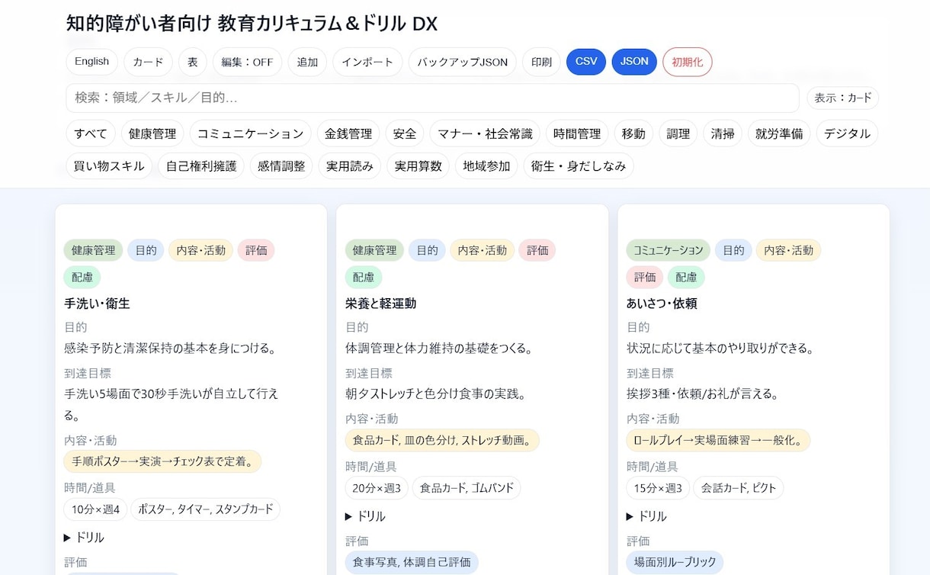Image resolution: width=930 pixels, height=575 pixels.
Task: Click 食品カード, ゴムバンド tools chip
Action: 467,488
